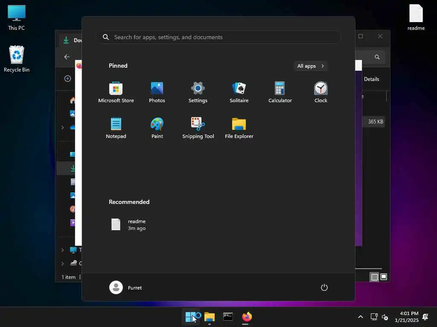Switch to the terminal taskbar icon
This screenshot has width=437, height=327.
pos(228,317)
